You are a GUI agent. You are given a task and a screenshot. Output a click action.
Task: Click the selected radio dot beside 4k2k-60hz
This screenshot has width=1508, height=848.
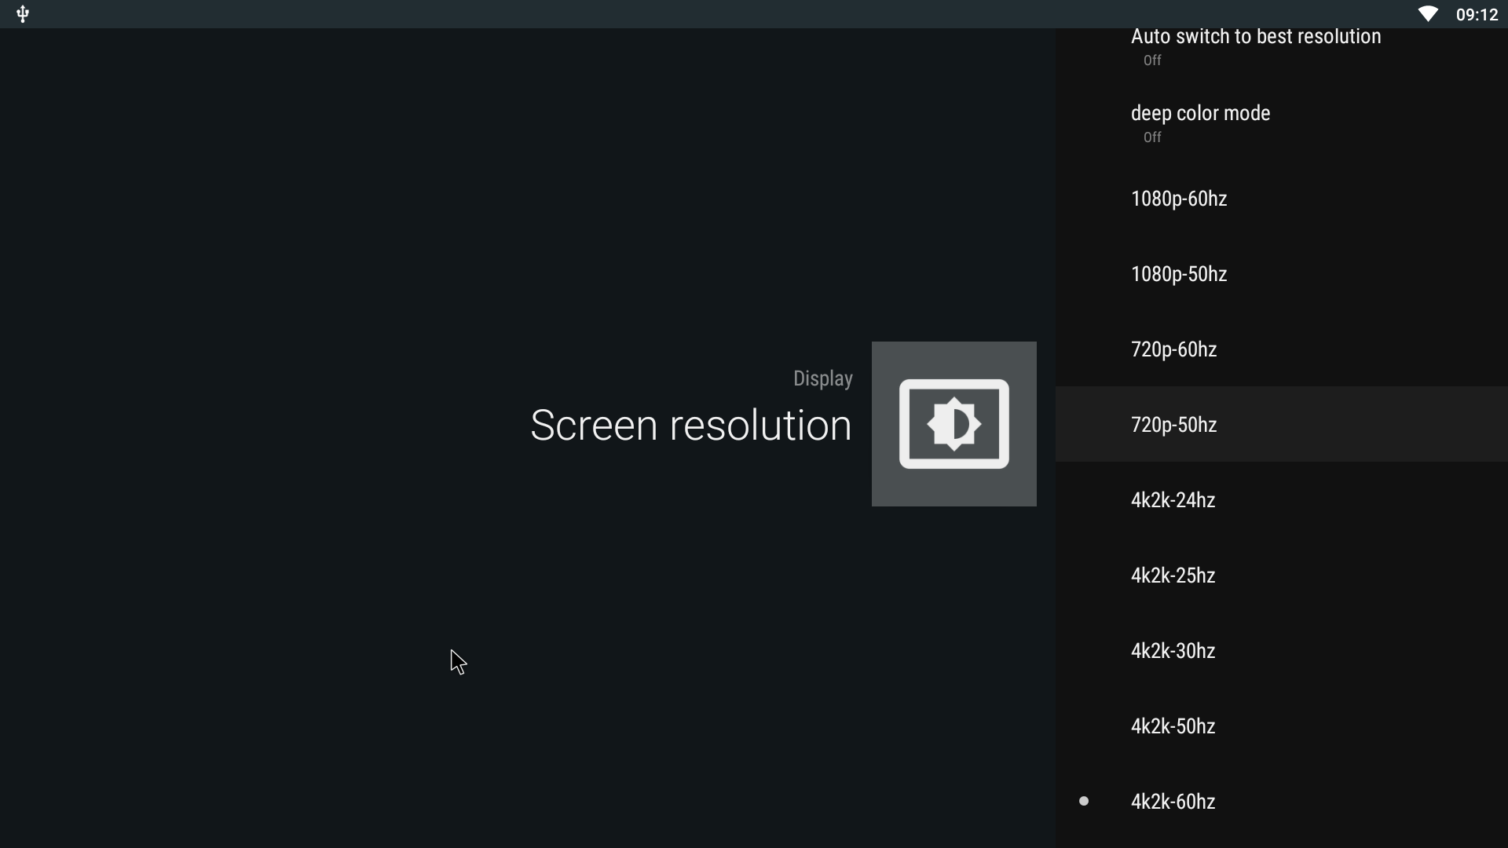pyautogui.click(x=1084, y=801)
